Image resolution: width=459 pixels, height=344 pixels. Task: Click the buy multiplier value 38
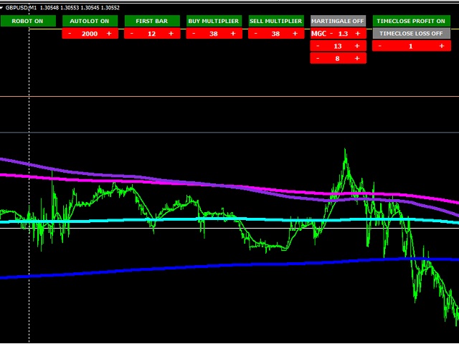pyautogui.click(x=214, y=34)
